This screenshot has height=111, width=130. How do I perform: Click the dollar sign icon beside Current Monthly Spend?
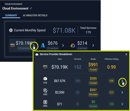point(11,30)
